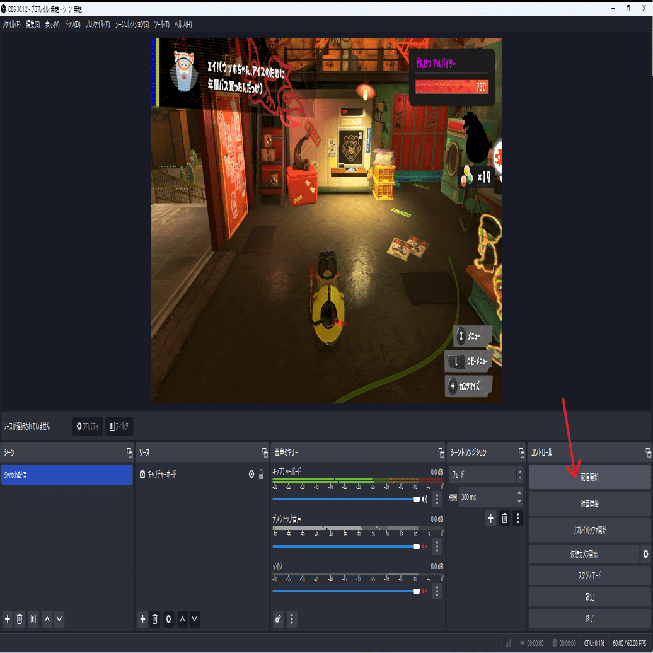
Task: Open the ツール menu
Action: (161, 25)
